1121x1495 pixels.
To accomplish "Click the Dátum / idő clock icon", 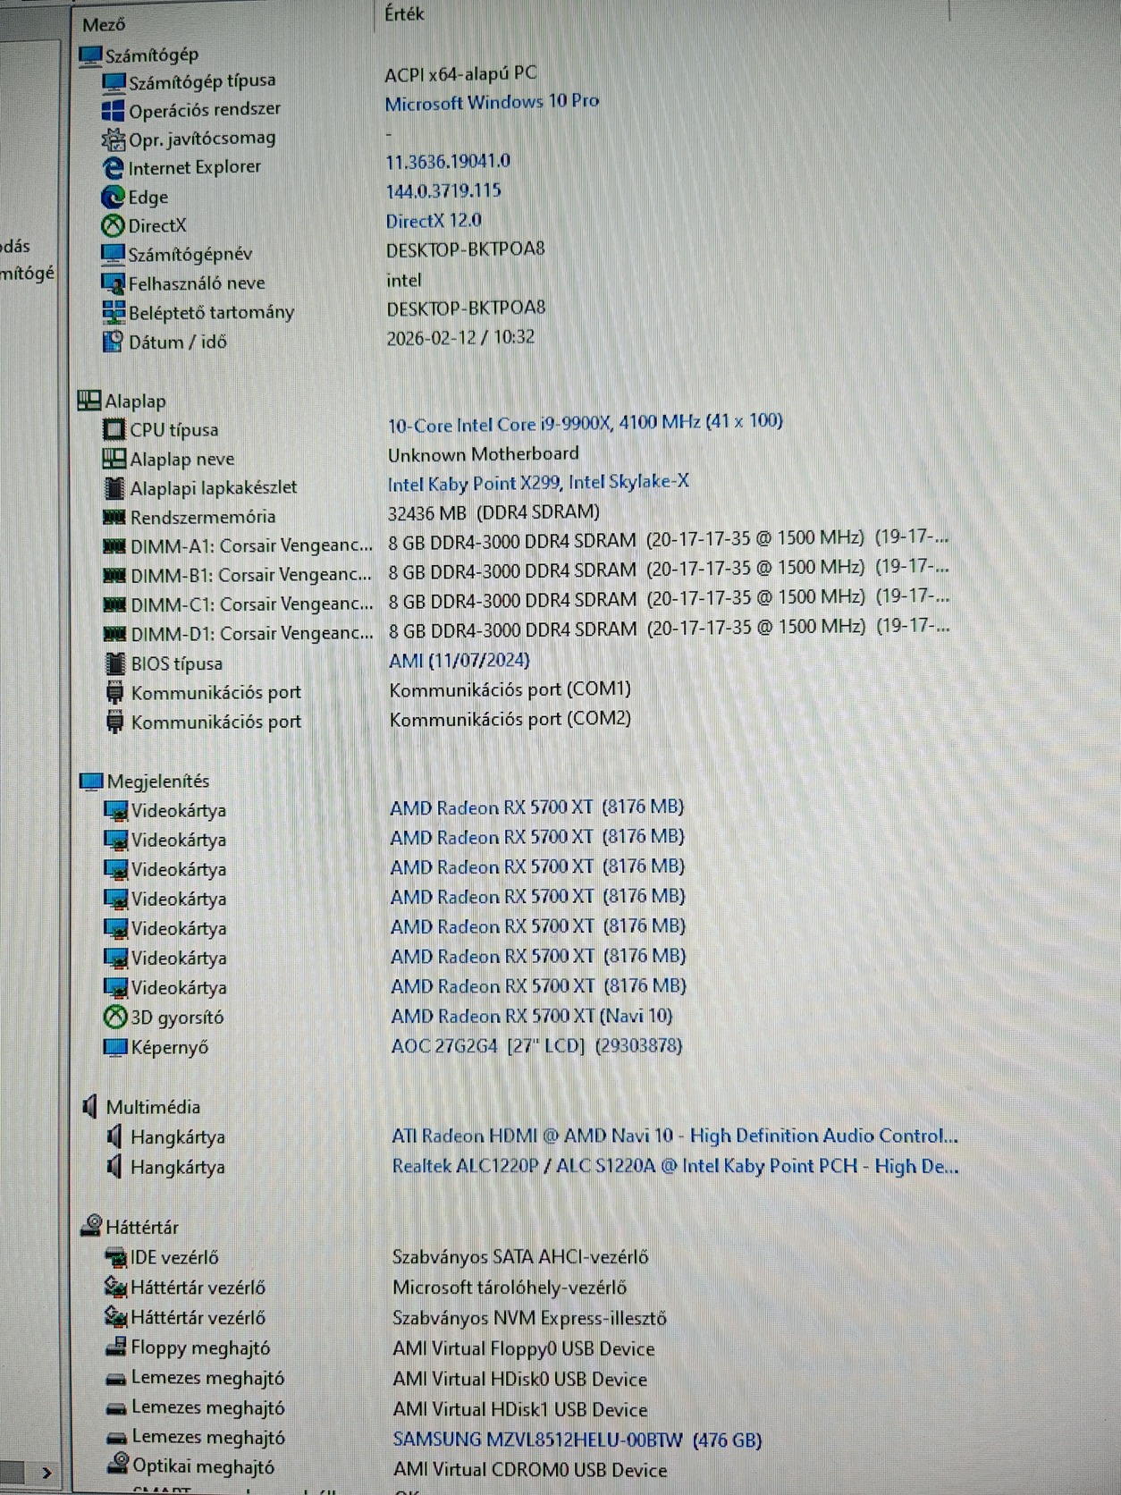I will 114,342.
